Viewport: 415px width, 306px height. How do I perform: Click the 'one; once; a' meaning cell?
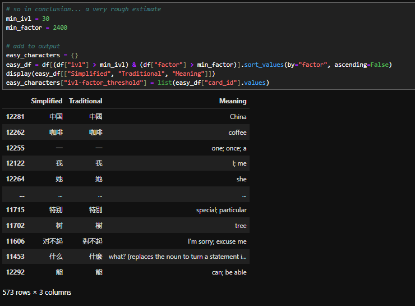point(229,148)
